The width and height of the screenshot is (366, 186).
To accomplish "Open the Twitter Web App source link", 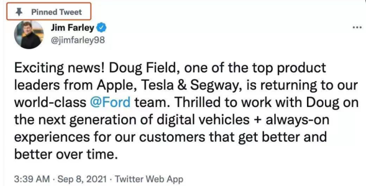I will pyautogui.click(x=148, y=178).
